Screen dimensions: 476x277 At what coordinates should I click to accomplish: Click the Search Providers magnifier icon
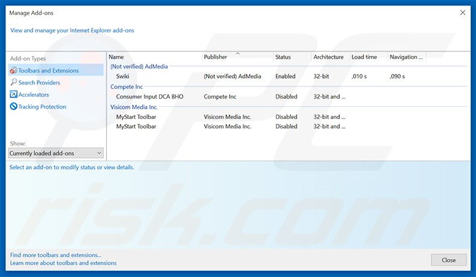click(x=13, y=82)
